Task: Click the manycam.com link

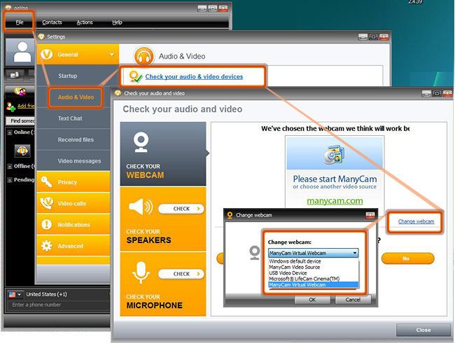Action: (335, 200)
